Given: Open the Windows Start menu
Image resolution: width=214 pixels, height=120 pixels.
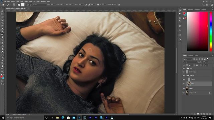Looking at the screenshot, I should [x=3, y=118].
